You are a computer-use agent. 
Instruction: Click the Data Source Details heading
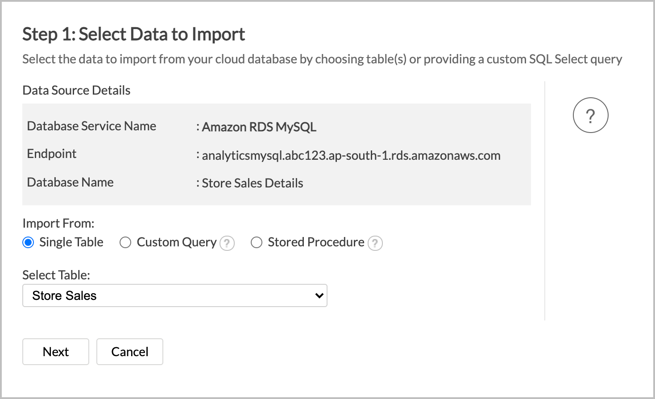point(76,91)
